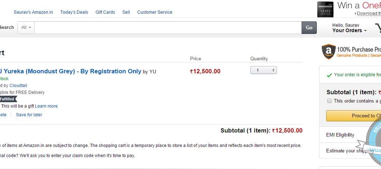
Task: Open the Sell page from top navigation
Action: pos(126,12)
